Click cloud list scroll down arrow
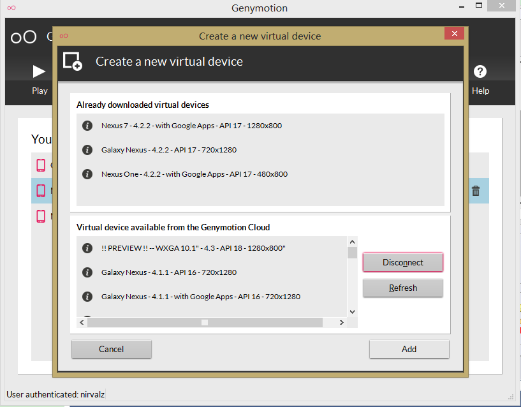 coord(352,312)
